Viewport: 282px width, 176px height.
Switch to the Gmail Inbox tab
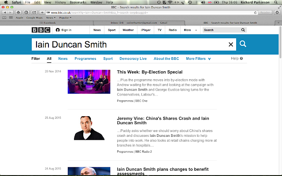(x=139, y=23)
